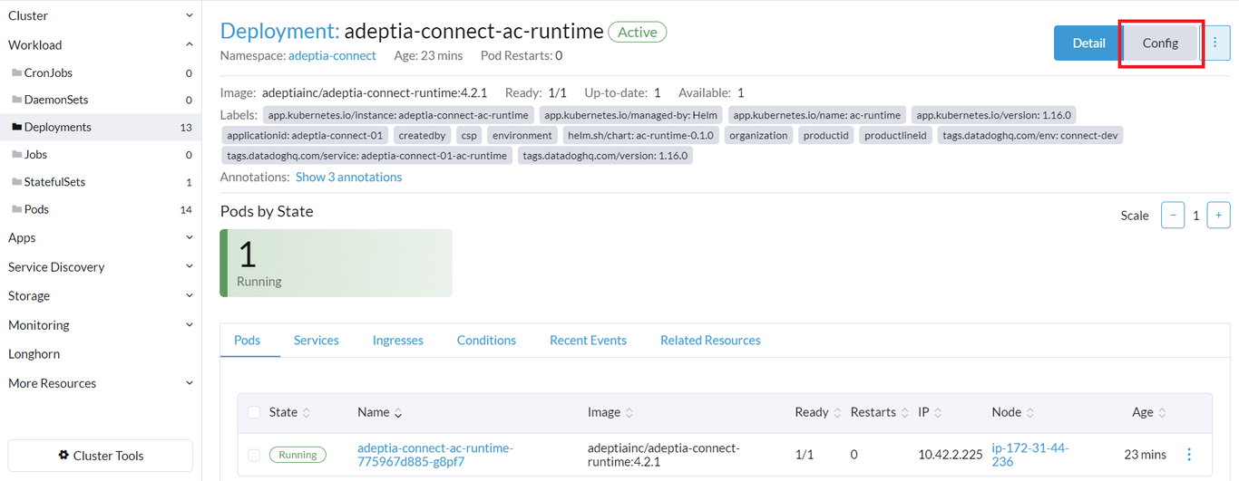Screen dimensions: 1239x481
Task: Switch to the Services tab
Action: pyautogui.click(x=316, y=341)
